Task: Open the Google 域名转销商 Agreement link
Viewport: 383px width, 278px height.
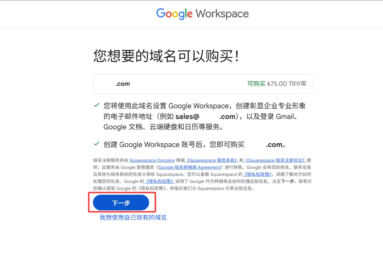Action: pyautogui.click(x=189, y=167)
